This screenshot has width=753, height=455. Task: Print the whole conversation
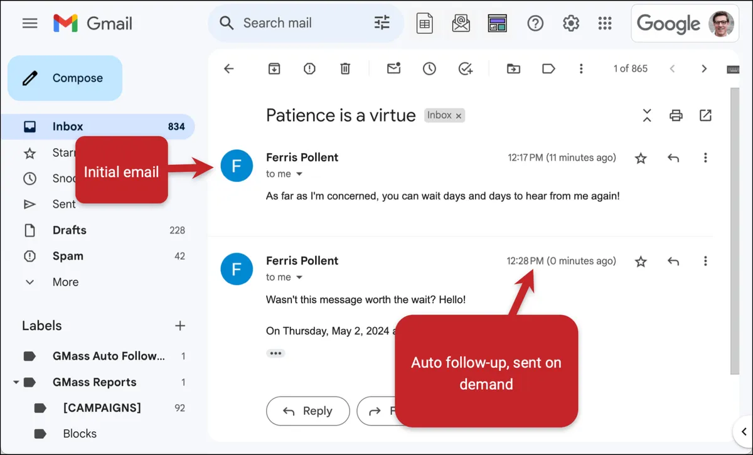click(676, 115)
